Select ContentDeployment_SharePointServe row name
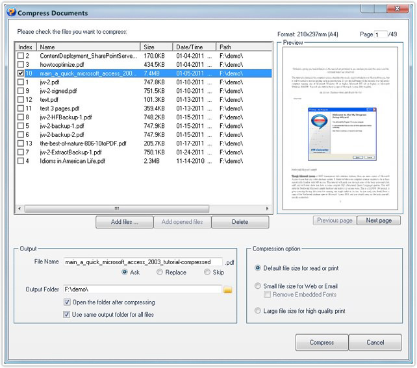Screen dimensions: 417x368 (x=88, y=56)
